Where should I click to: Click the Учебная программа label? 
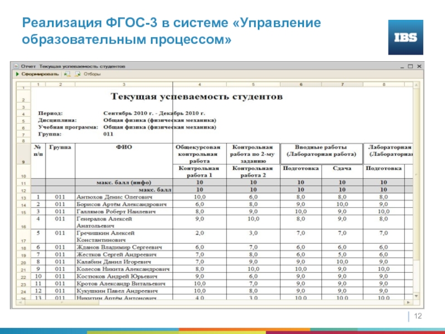pos(68,127)
